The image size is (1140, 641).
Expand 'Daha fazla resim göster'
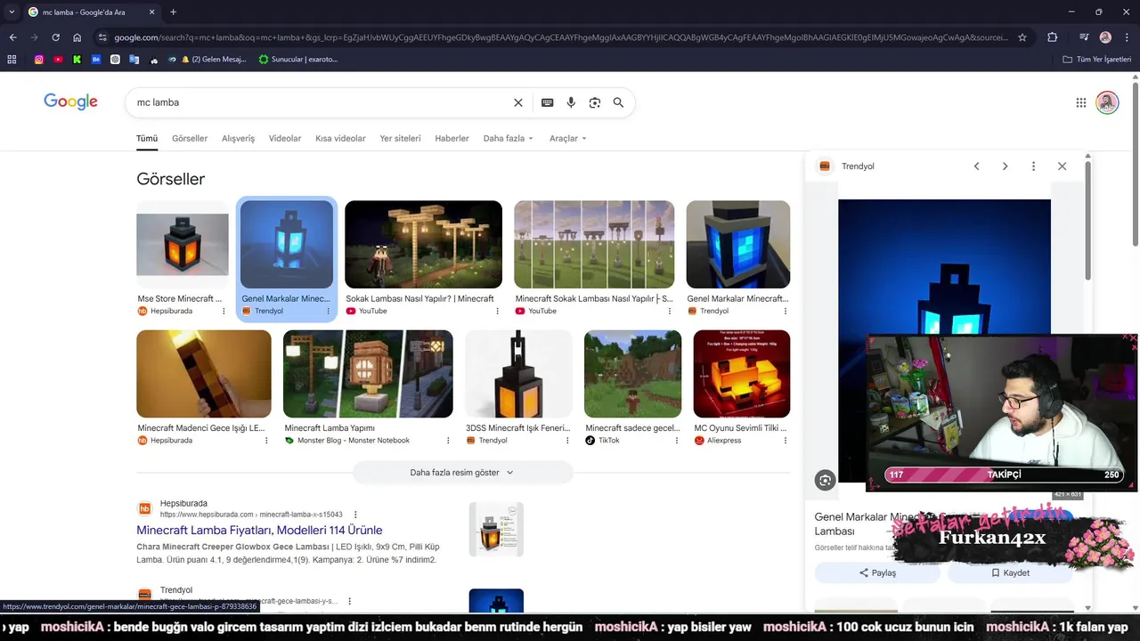click(x=462, y=473)
